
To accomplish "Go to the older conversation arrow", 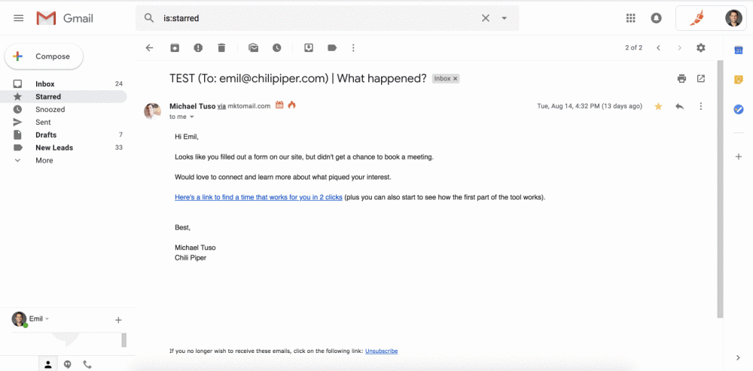I will [x=679, y=47].
